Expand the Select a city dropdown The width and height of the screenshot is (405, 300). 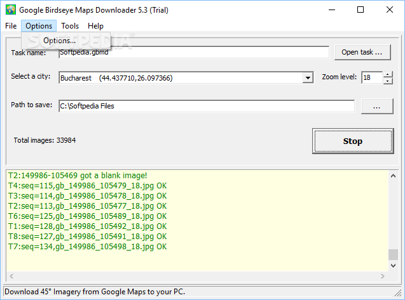[x=308, y=78]
